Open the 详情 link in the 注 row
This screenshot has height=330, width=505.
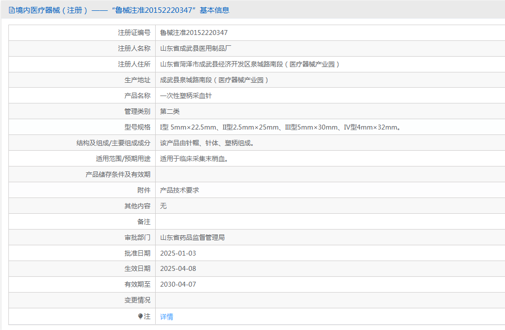pyautogui.click(x=167, y=317)
